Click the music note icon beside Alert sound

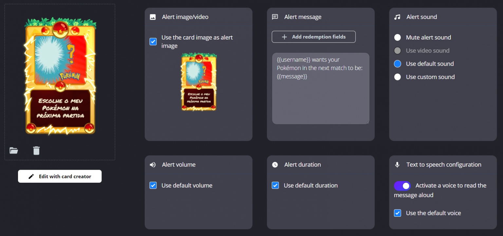[397, 17]
